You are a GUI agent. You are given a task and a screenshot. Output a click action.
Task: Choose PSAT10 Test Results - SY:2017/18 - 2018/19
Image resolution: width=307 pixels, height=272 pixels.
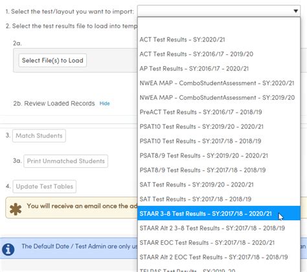click(x=219, y=141)
